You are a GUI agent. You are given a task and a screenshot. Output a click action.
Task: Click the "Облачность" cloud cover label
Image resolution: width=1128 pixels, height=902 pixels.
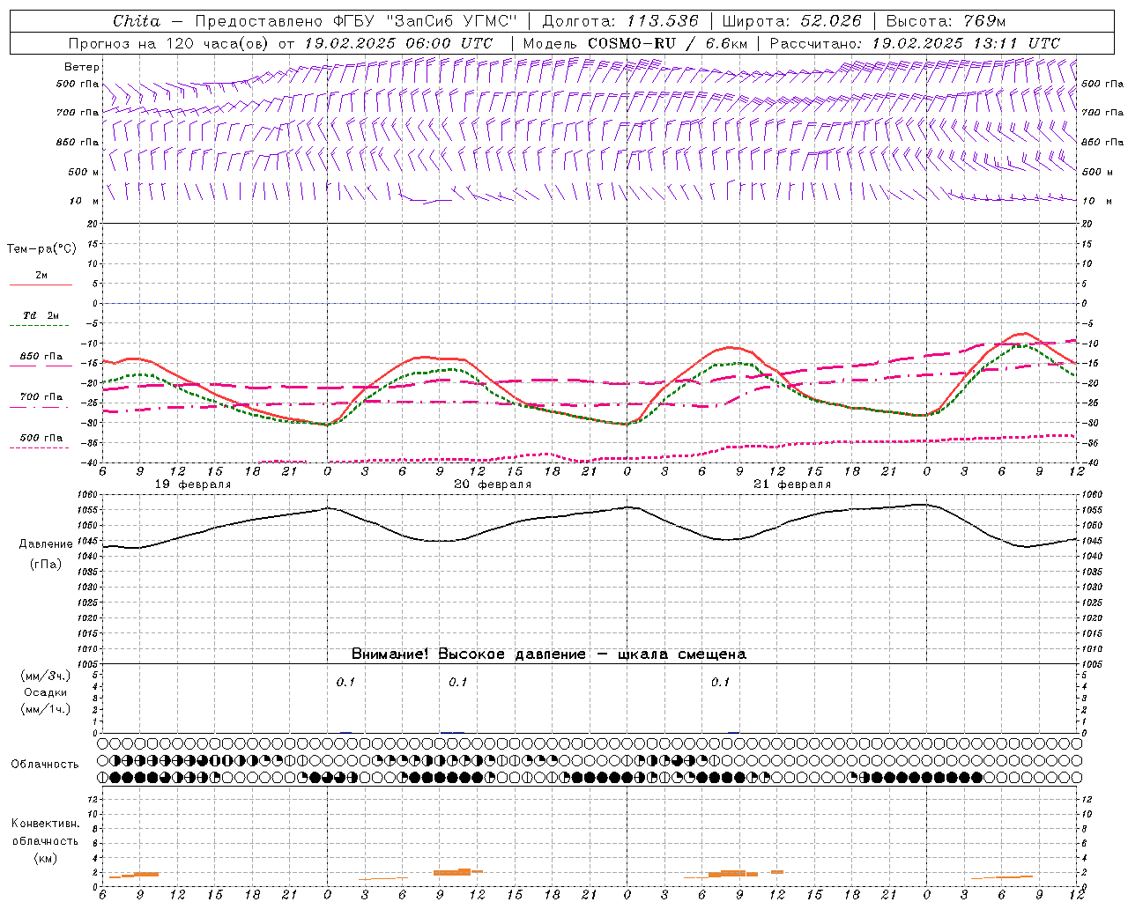[45, 764]
